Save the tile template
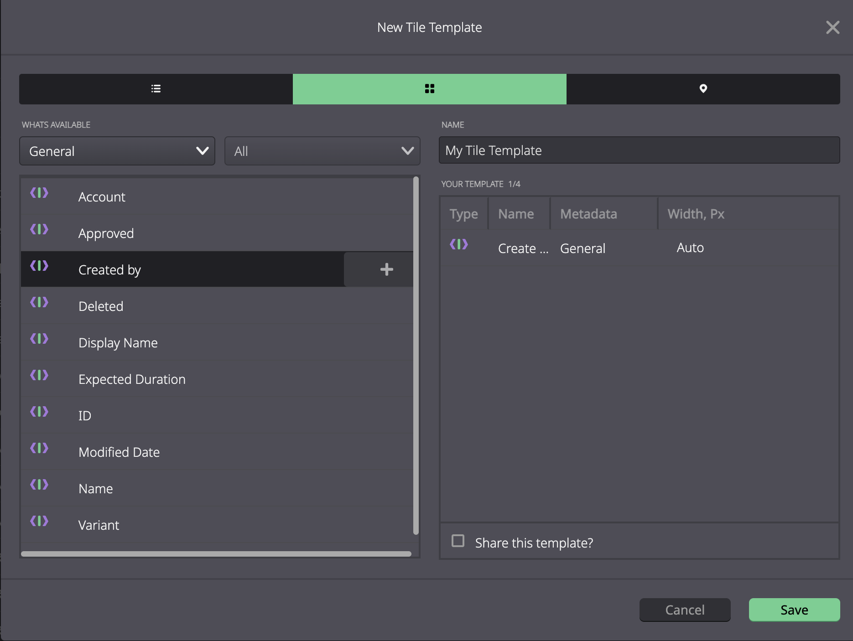The image size is (853, 641). pos(795,610)
